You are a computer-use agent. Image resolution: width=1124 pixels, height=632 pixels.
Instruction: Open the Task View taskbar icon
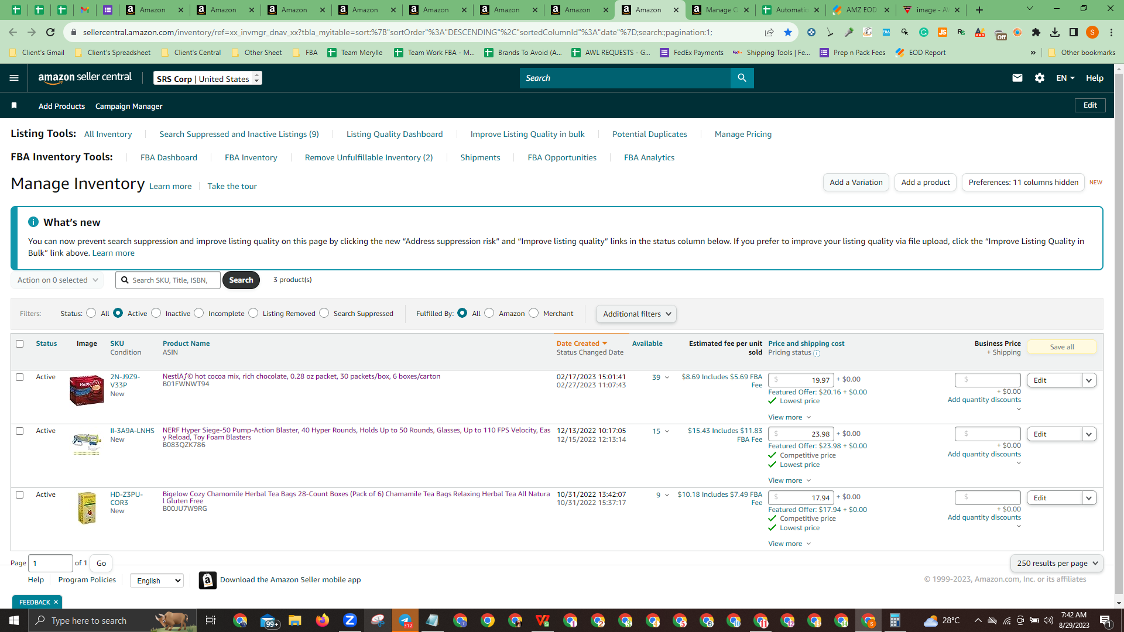coord(211,620)
